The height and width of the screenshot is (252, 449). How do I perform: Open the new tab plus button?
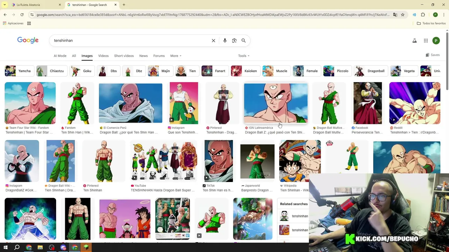(124, 5)
